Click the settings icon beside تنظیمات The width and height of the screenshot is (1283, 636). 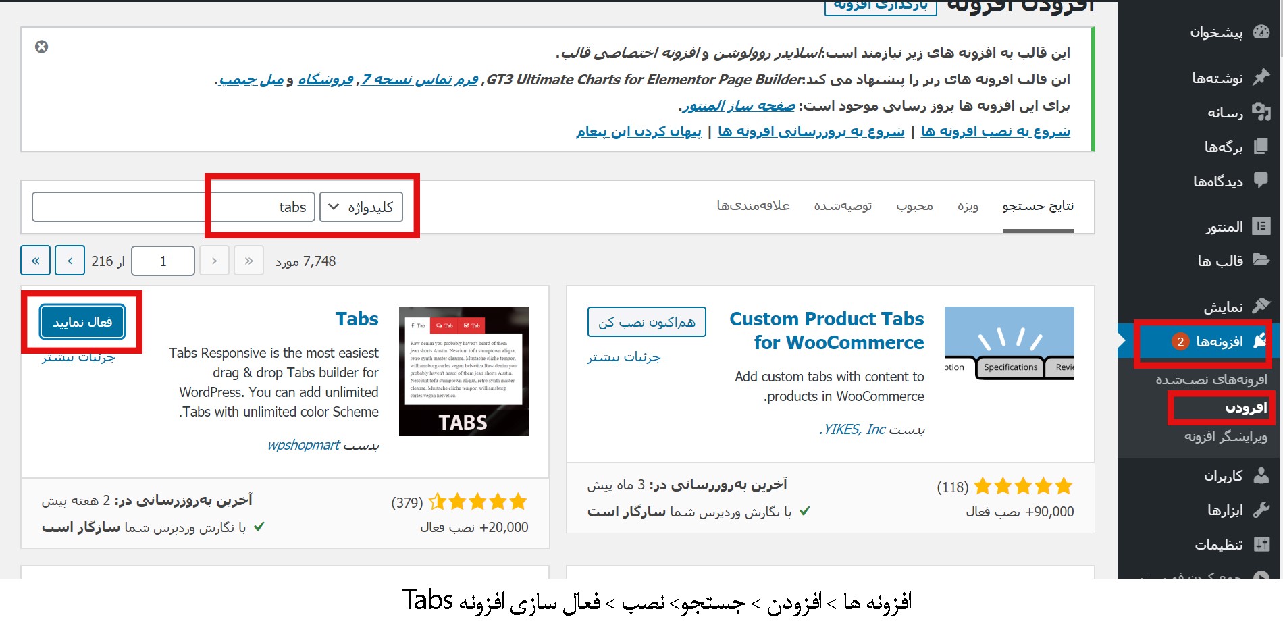pos(1261,544)
